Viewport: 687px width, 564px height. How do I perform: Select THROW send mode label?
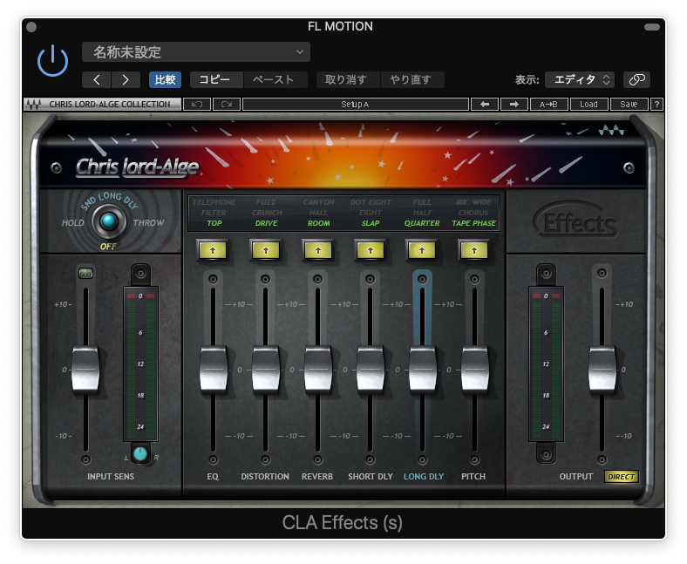(x=148, y=222)
